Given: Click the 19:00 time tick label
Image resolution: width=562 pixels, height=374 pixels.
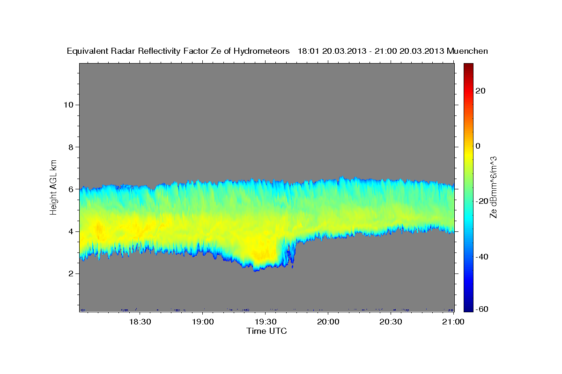Looking at the screenshot, I should click(x=203, y=322).
